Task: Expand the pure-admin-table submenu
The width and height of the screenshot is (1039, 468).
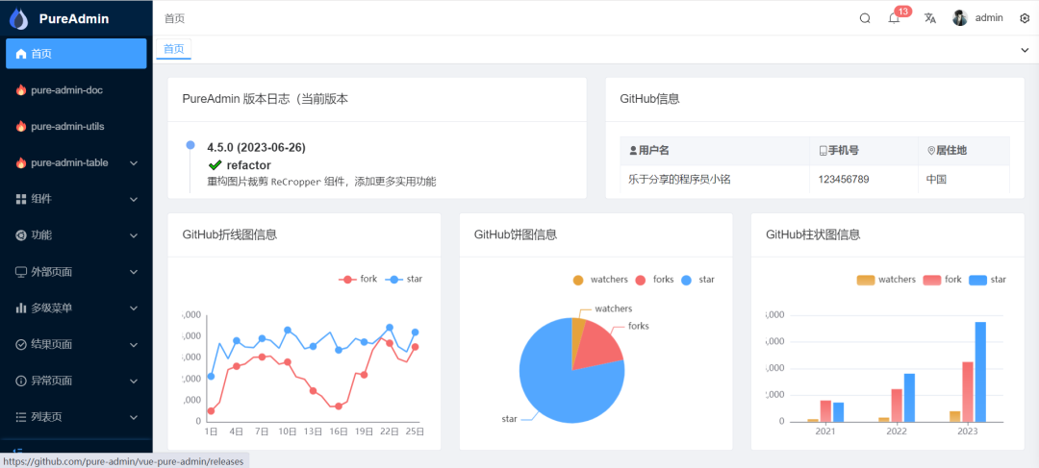Action: pyautogui.click(x=134, y=162)
